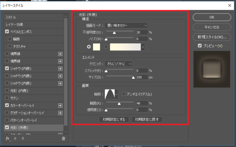236x147 pixels.
Task: Click the 適用度 value field
Action: (x=142, y=110)
